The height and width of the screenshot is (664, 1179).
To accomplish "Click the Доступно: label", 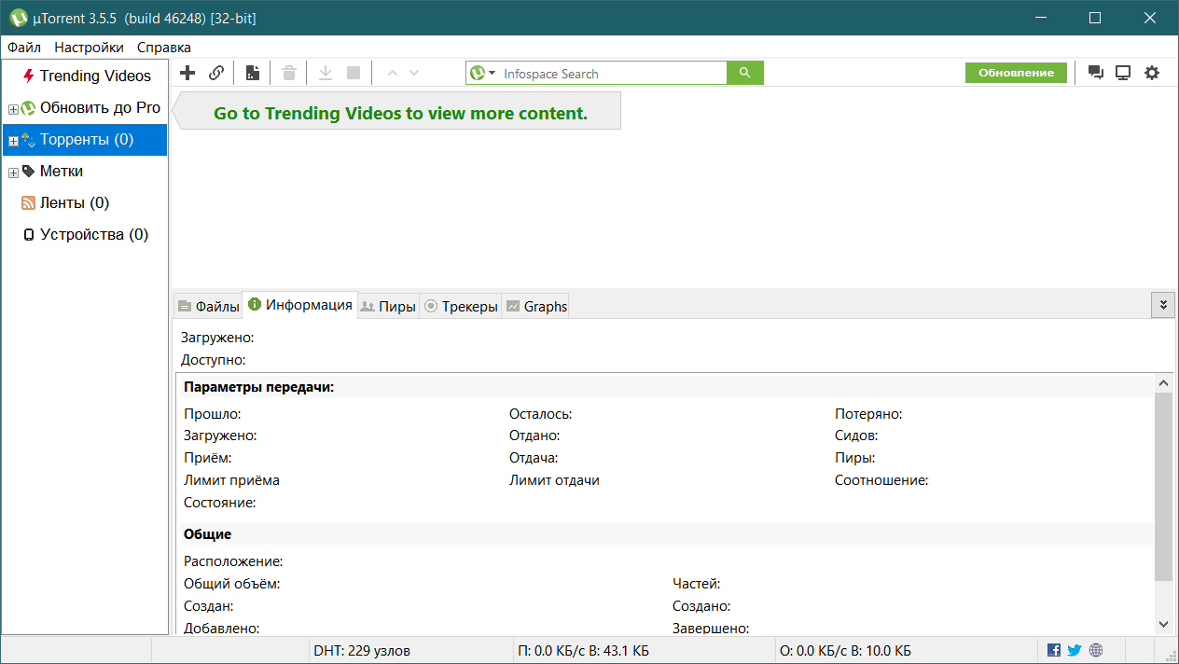I will (214, 360).
